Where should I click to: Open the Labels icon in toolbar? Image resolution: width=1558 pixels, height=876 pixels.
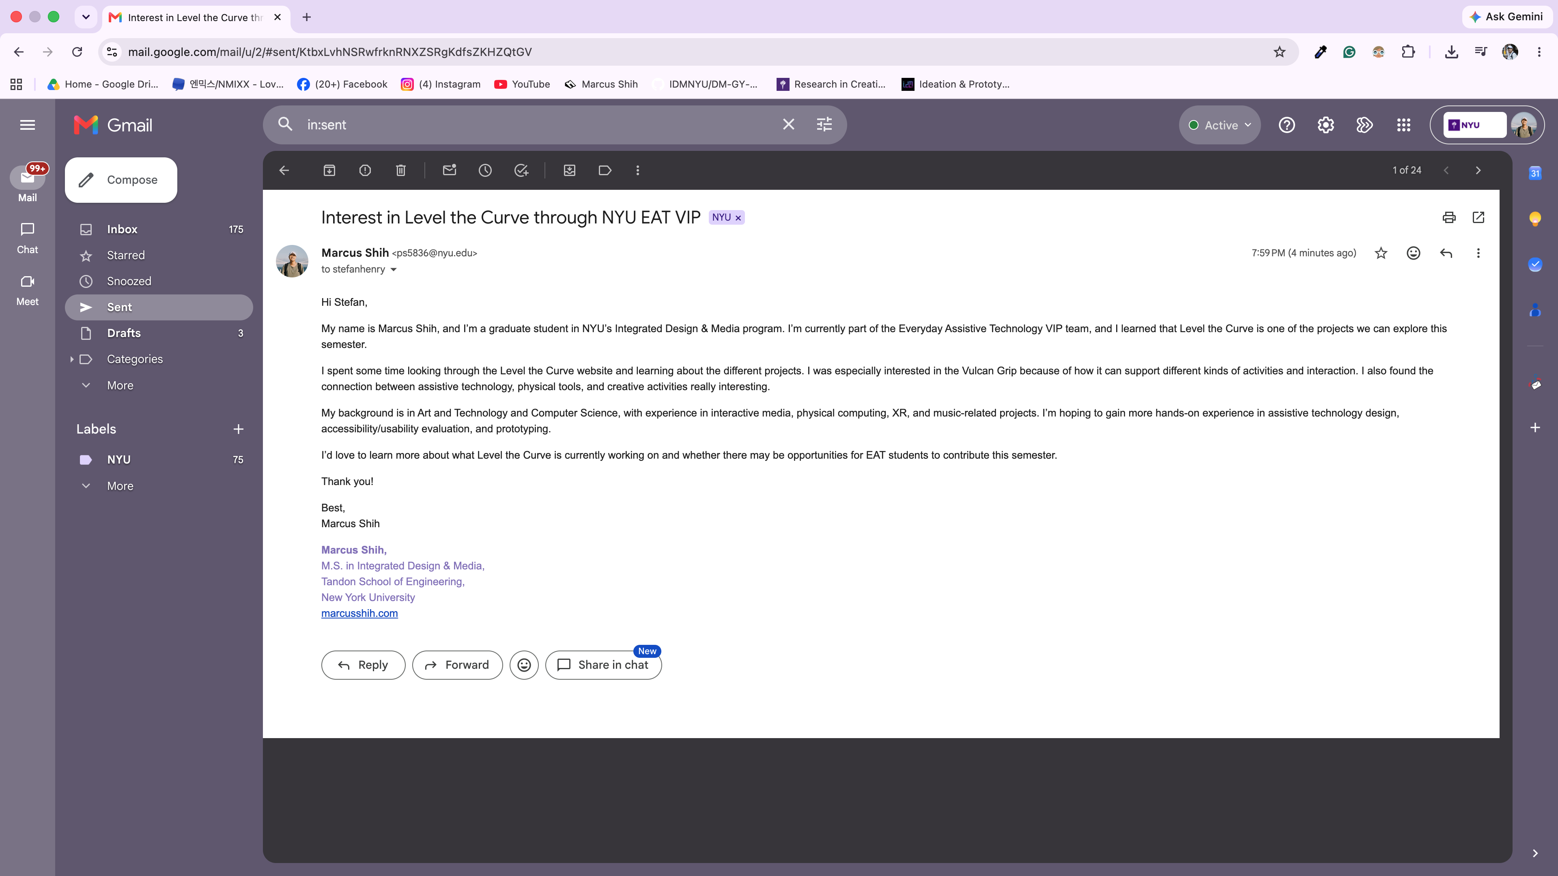605,170
